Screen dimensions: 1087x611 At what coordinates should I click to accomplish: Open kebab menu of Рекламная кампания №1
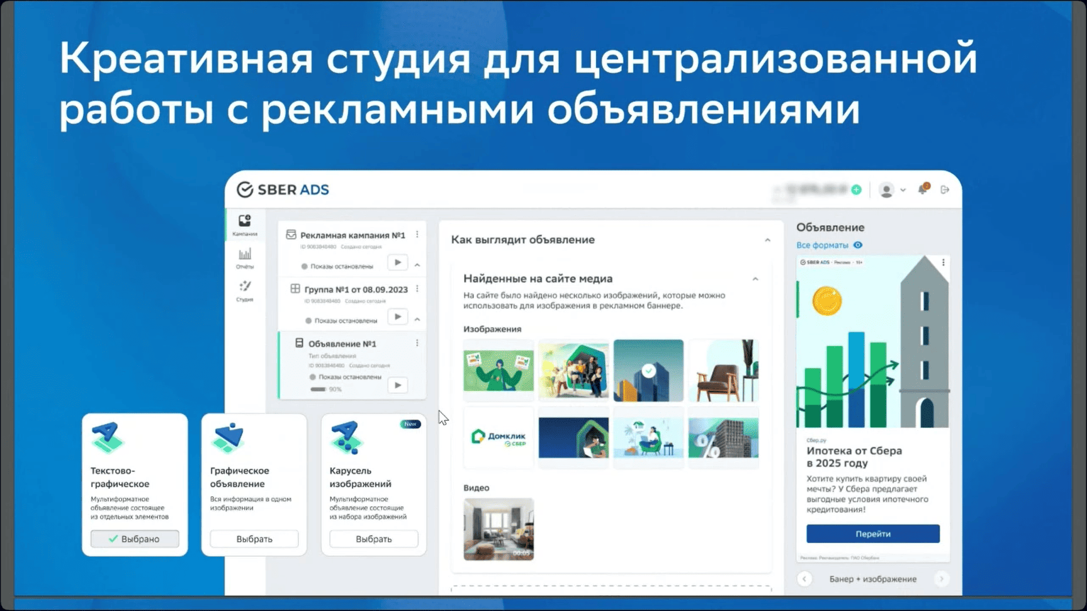tap(417, 234)
